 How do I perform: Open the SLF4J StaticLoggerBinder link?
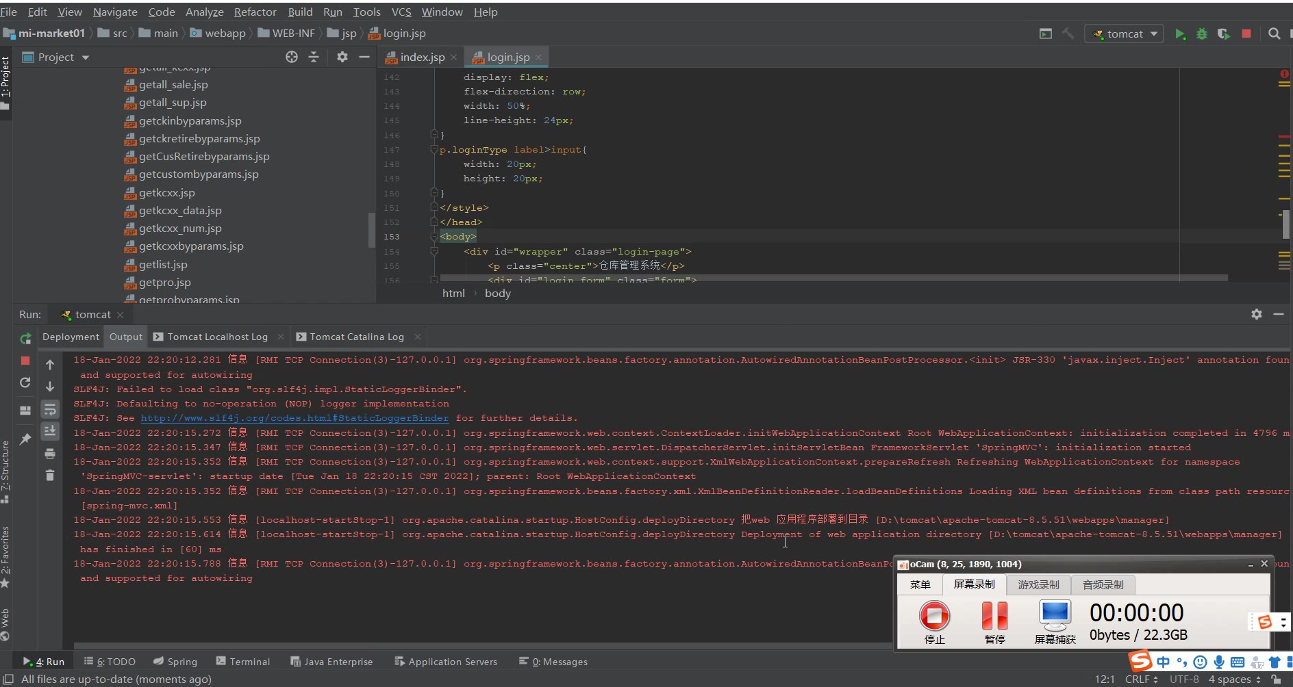294,418
